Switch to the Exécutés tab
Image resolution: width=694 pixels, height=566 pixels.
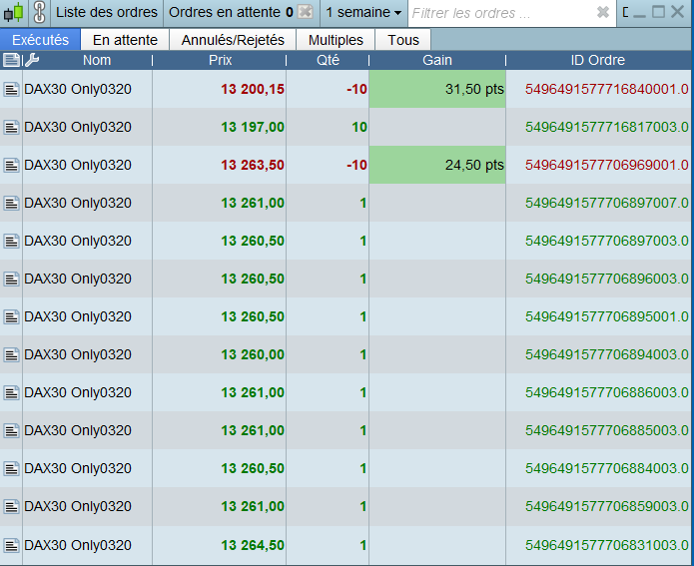click(x=40, y=40)
